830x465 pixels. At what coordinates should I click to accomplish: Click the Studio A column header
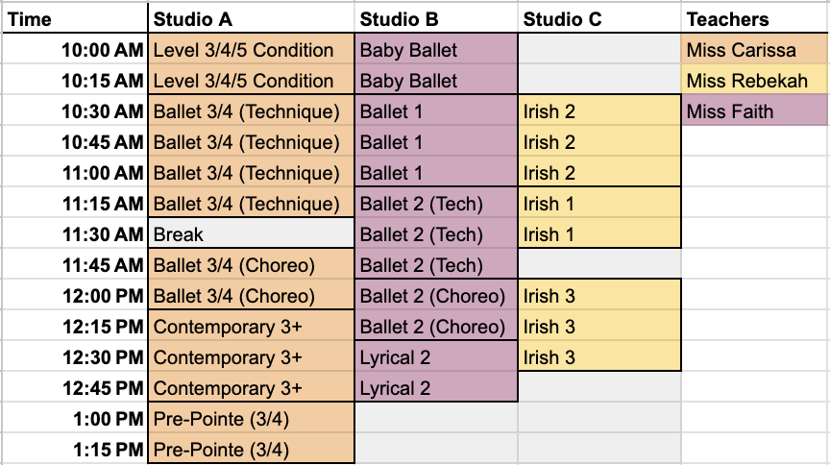click(252, 19)
